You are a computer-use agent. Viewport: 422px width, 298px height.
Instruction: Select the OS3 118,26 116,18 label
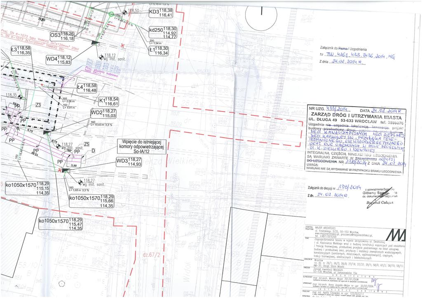coord(63,36)
